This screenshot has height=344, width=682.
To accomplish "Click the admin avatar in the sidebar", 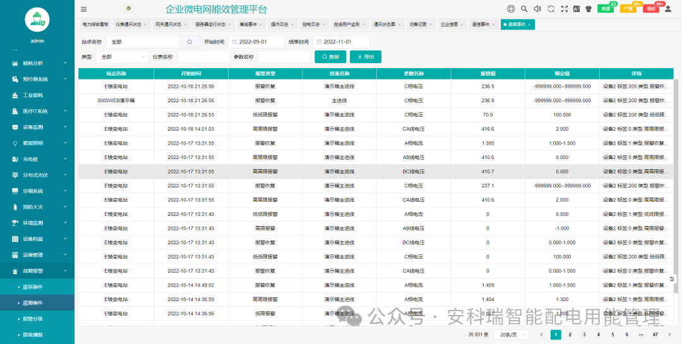I will click(37, 20).
